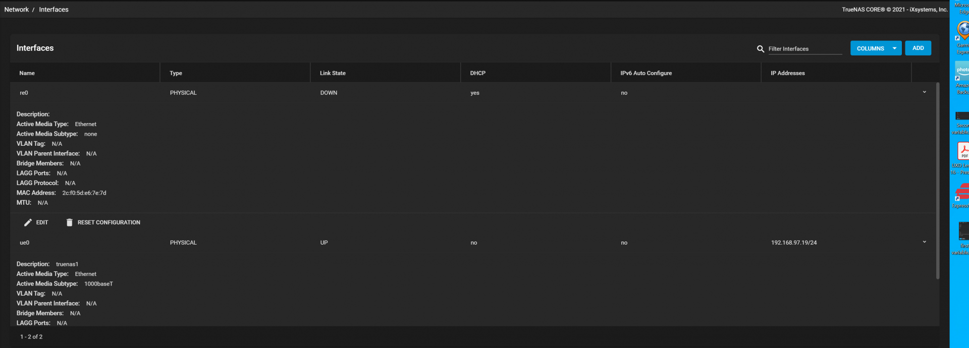Click the trash icon for Reset Configuration
Viewport: 969px width, 348px height.
(70, 222)
